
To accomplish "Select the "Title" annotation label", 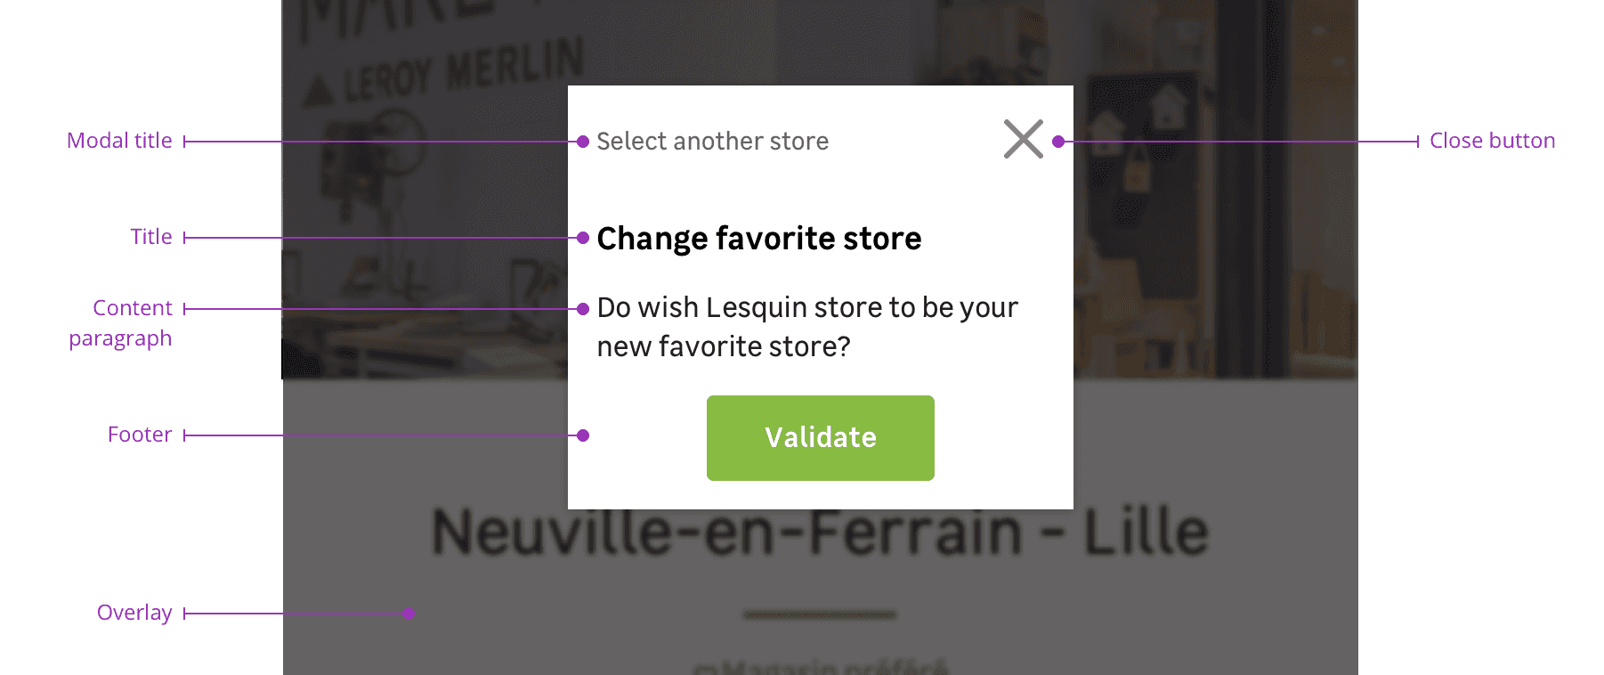I will pos(151,237).
